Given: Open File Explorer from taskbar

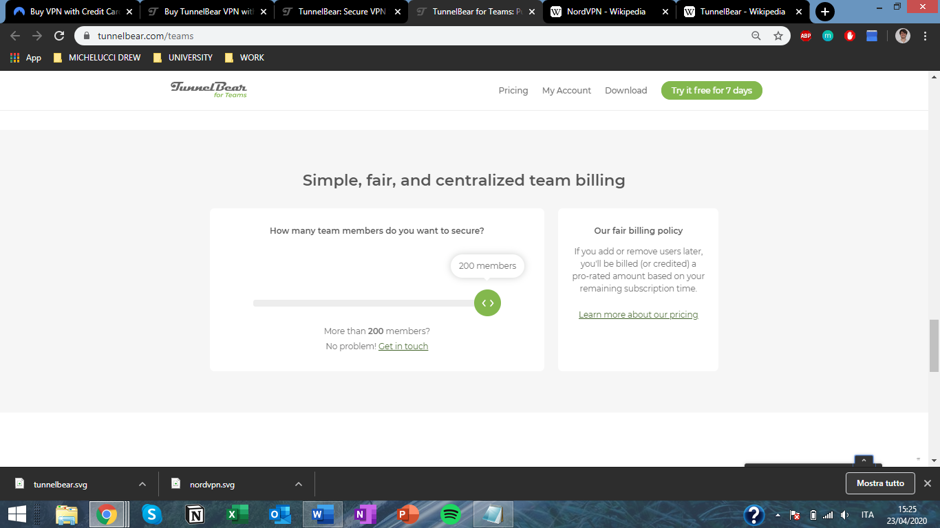Looking at the screenshot, I should [67, 514].
